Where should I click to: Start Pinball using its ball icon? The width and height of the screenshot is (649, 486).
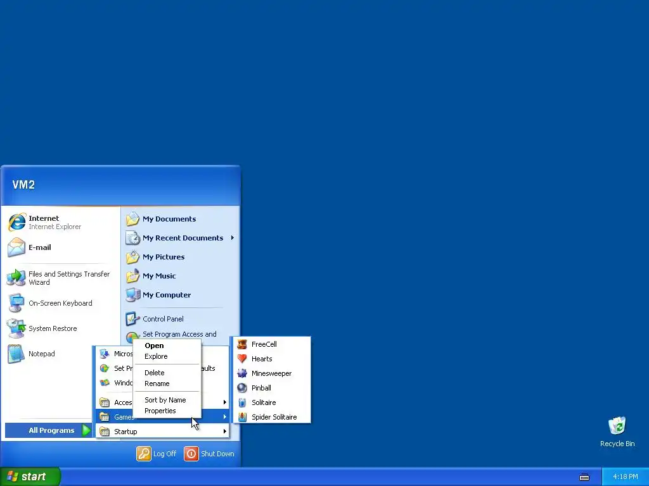pyautogui.click(x=242, y=388)
